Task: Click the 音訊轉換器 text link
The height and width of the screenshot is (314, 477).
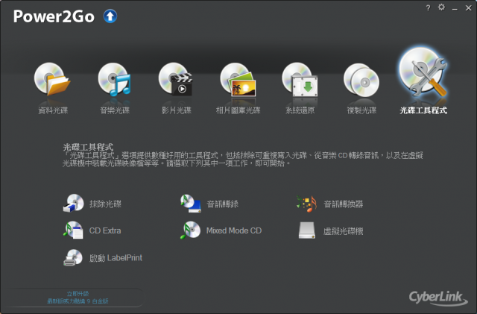Action: coord(343,204)
